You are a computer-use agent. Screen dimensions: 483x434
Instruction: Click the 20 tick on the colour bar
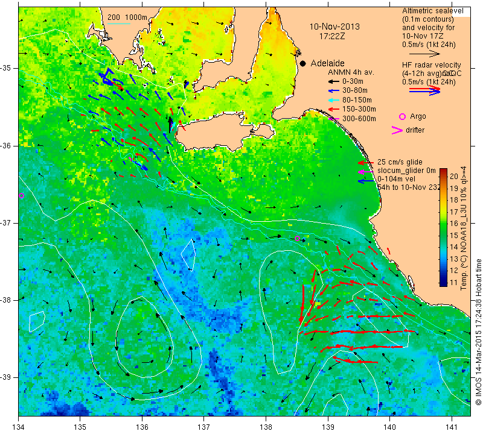pos(454,177)
